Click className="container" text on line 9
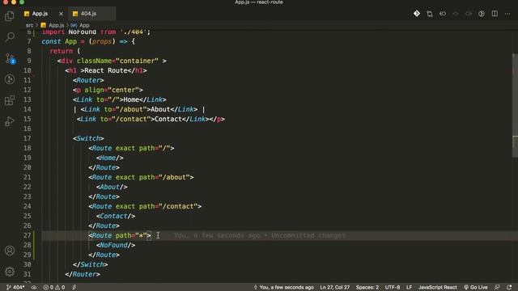Screen dimensions: 518x291 coord(117,61)
